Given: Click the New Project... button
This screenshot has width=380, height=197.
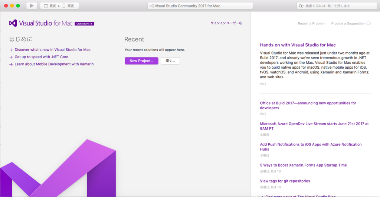Looking at the screenshot, I should [141, 61].
